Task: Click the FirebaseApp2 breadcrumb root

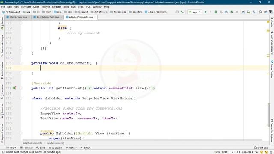Action: point(11,12)
